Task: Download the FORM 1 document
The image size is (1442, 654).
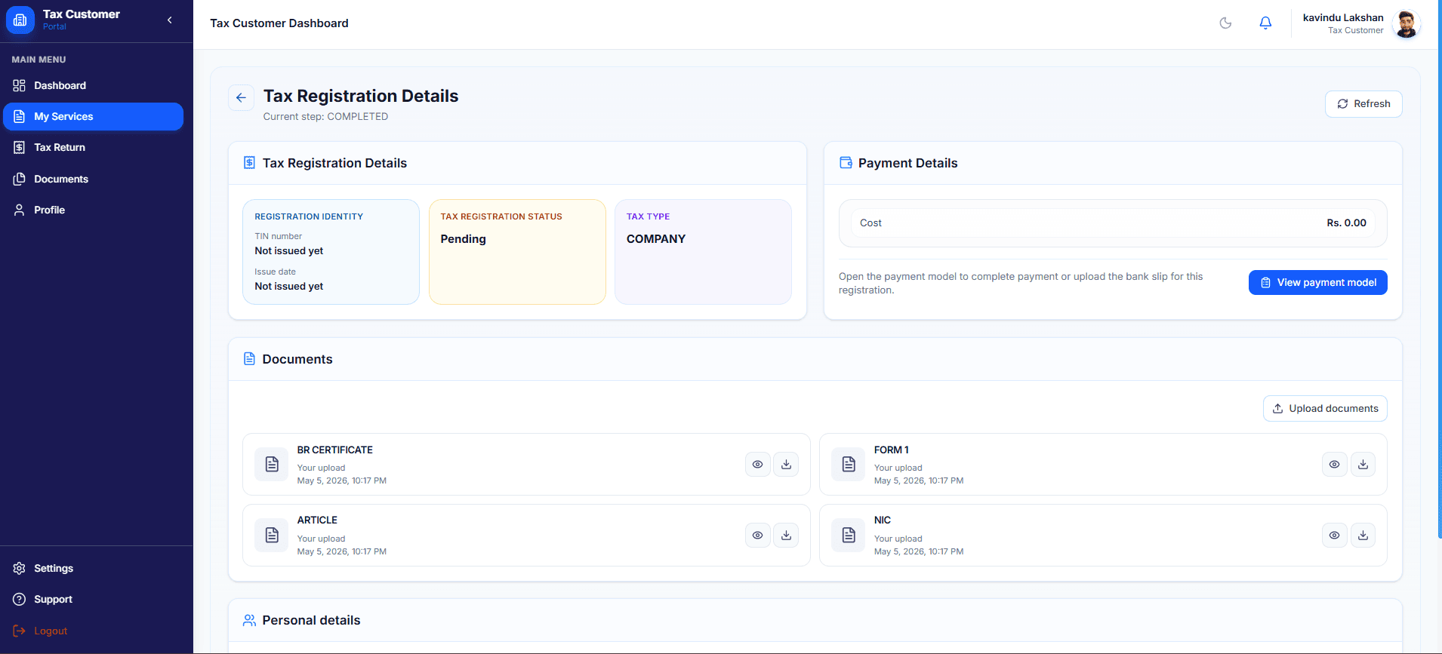Action: (x=1363, y=465)
